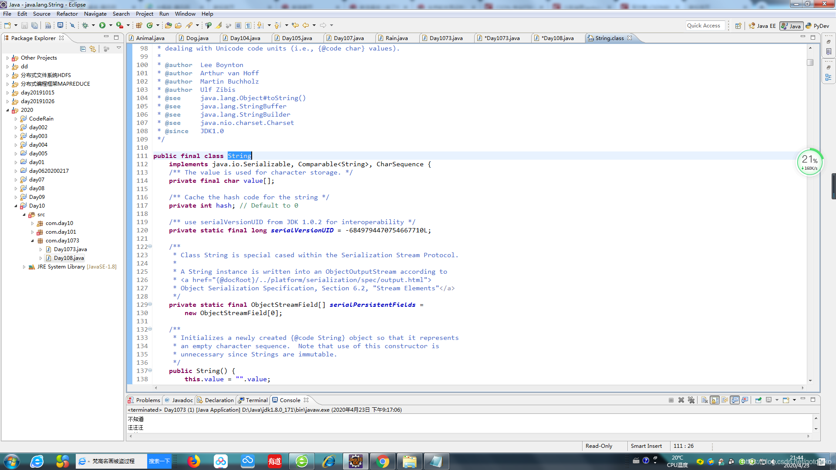Open the Window menu item

pyautogui.click(x=185, y=14)
